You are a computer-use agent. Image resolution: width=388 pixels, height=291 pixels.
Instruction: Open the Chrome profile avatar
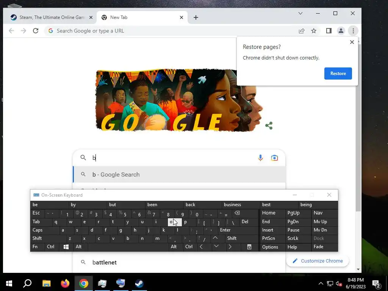click(341, 31)
